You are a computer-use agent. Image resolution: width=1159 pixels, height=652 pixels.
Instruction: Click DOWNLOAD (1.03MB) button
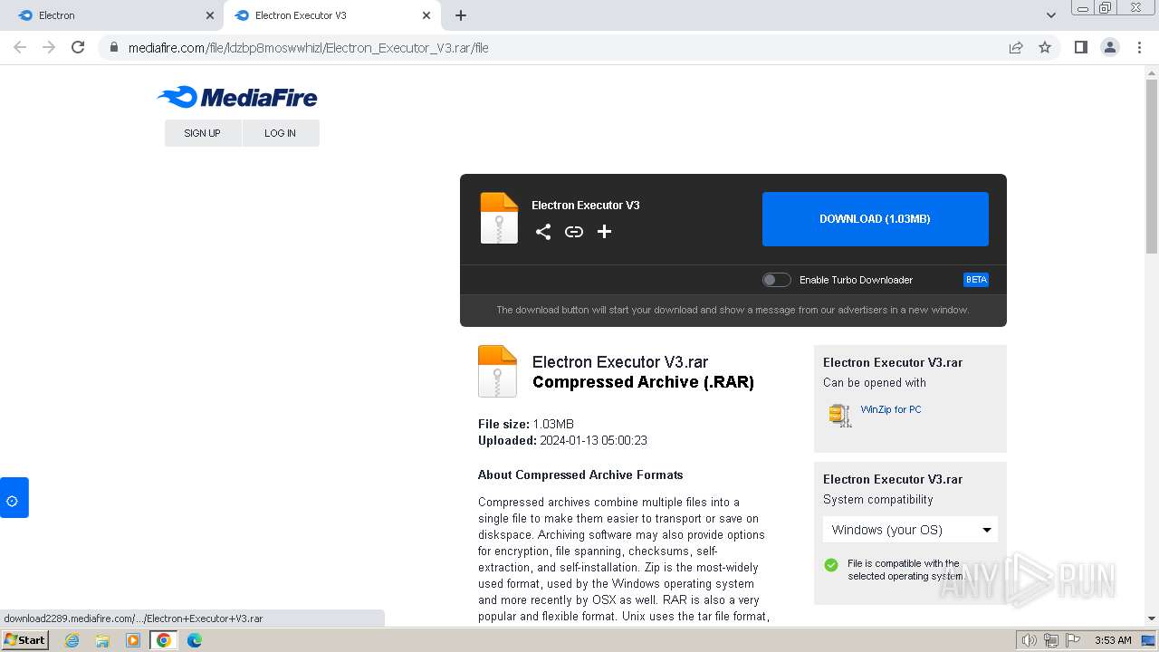click(876, 219)
